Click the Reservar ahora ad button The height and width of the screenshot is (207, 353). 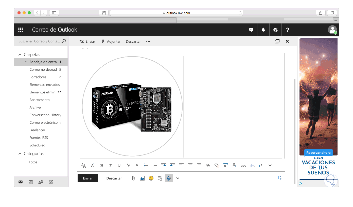pos(318,152)
